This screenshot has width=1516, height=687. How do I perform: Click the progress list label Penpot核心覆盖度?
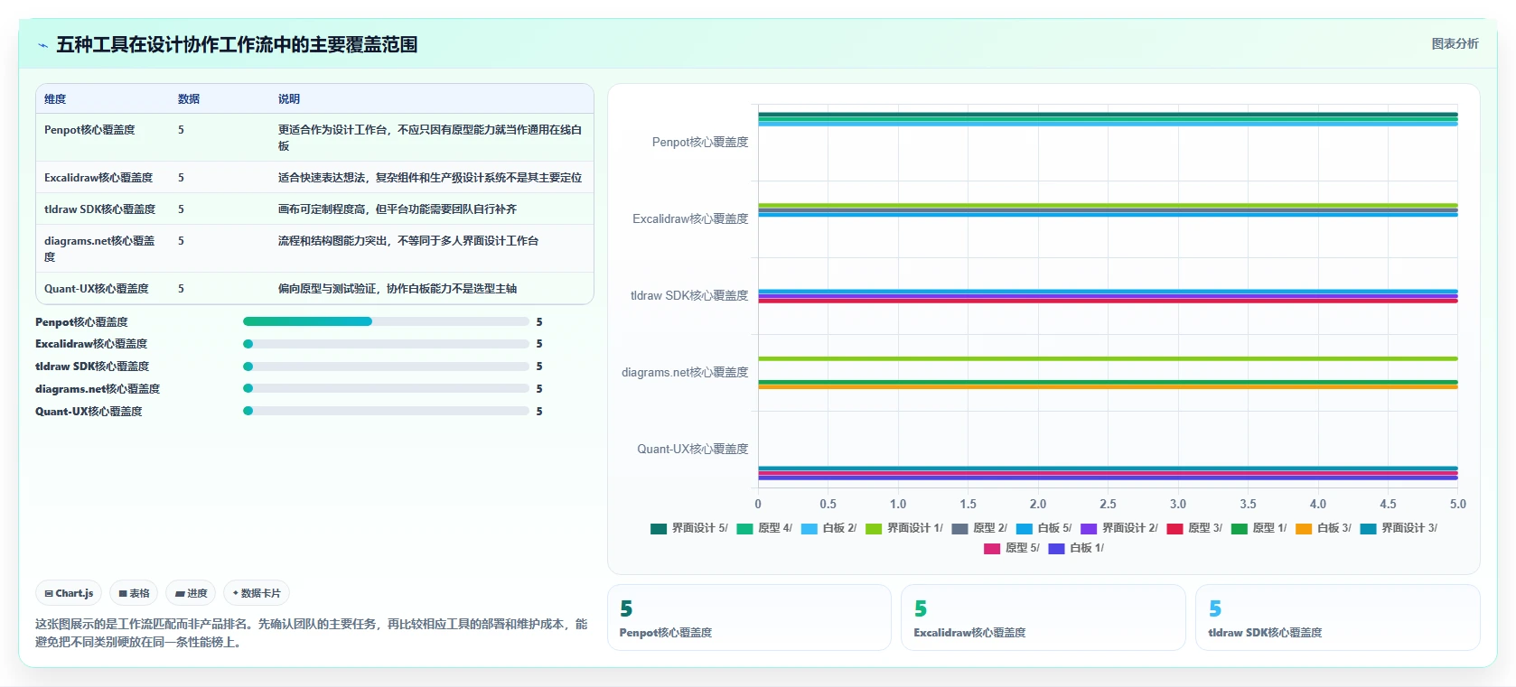(x=81, y=322)
